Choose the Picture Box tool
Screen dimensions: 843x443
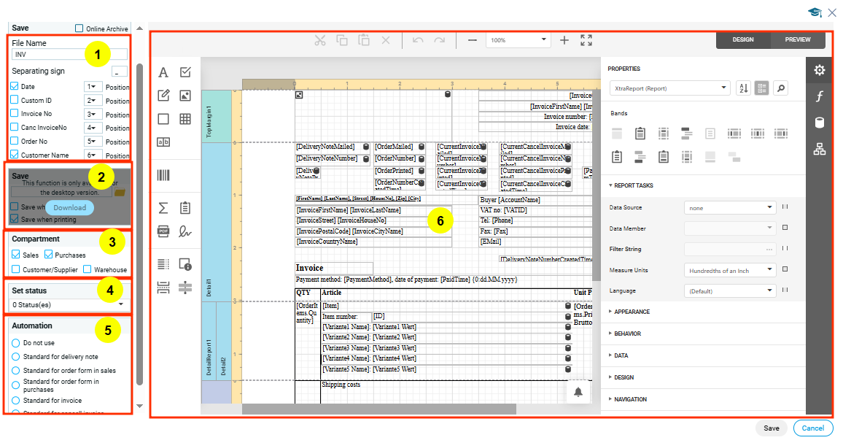click(x=185, y=96)
